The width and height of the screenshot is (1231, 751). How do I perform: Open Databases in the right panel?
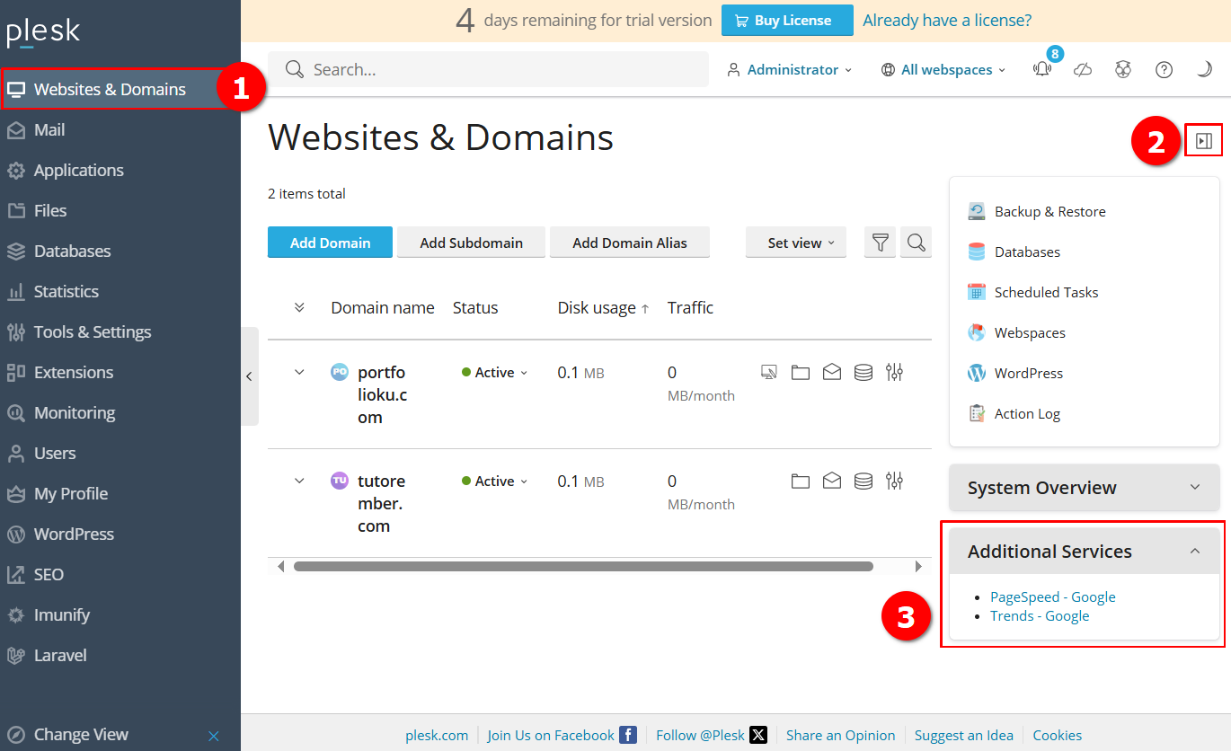(x=1014, y=252)
